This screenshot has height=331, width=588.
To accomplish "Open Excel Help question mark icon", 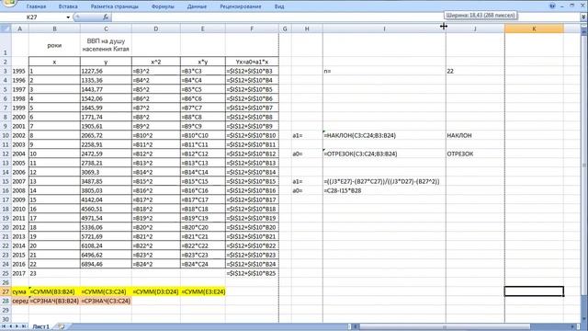I will 552,6.
